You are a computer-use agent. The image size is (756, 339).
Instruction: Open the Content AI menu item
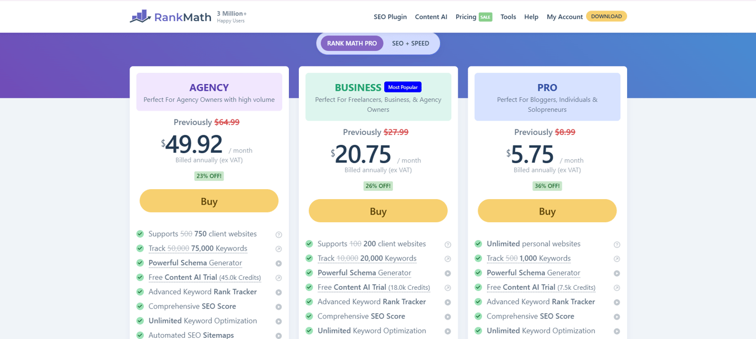pyautogui.click(x=431, y=17)
